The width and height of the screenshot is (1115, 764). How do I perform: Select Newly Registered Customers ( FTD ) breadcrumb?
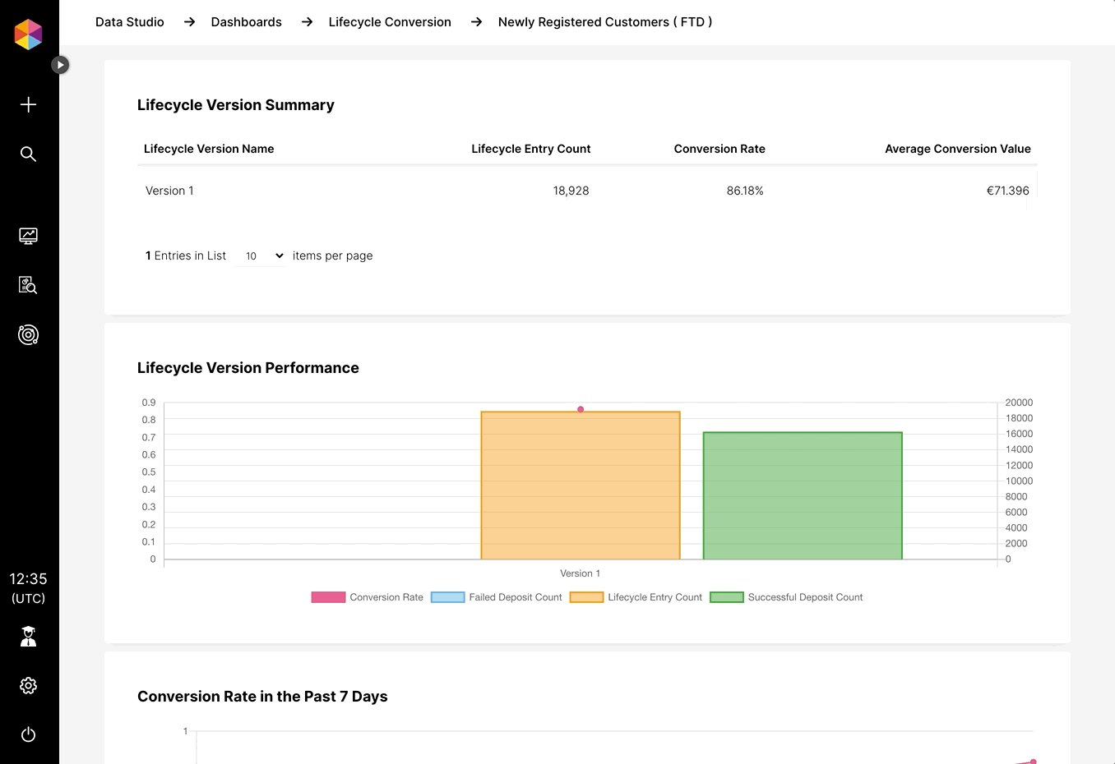coord(604,22)
